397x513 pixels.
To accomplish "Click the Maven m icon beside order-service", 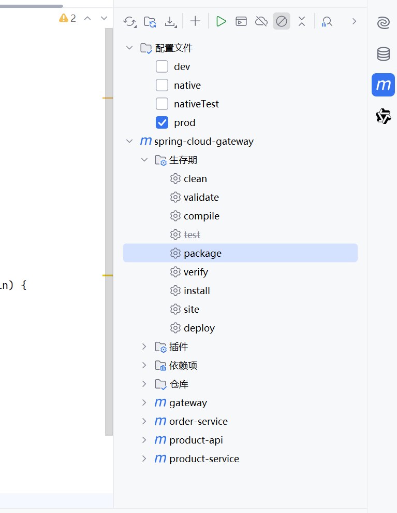I will tap(160, 421).
